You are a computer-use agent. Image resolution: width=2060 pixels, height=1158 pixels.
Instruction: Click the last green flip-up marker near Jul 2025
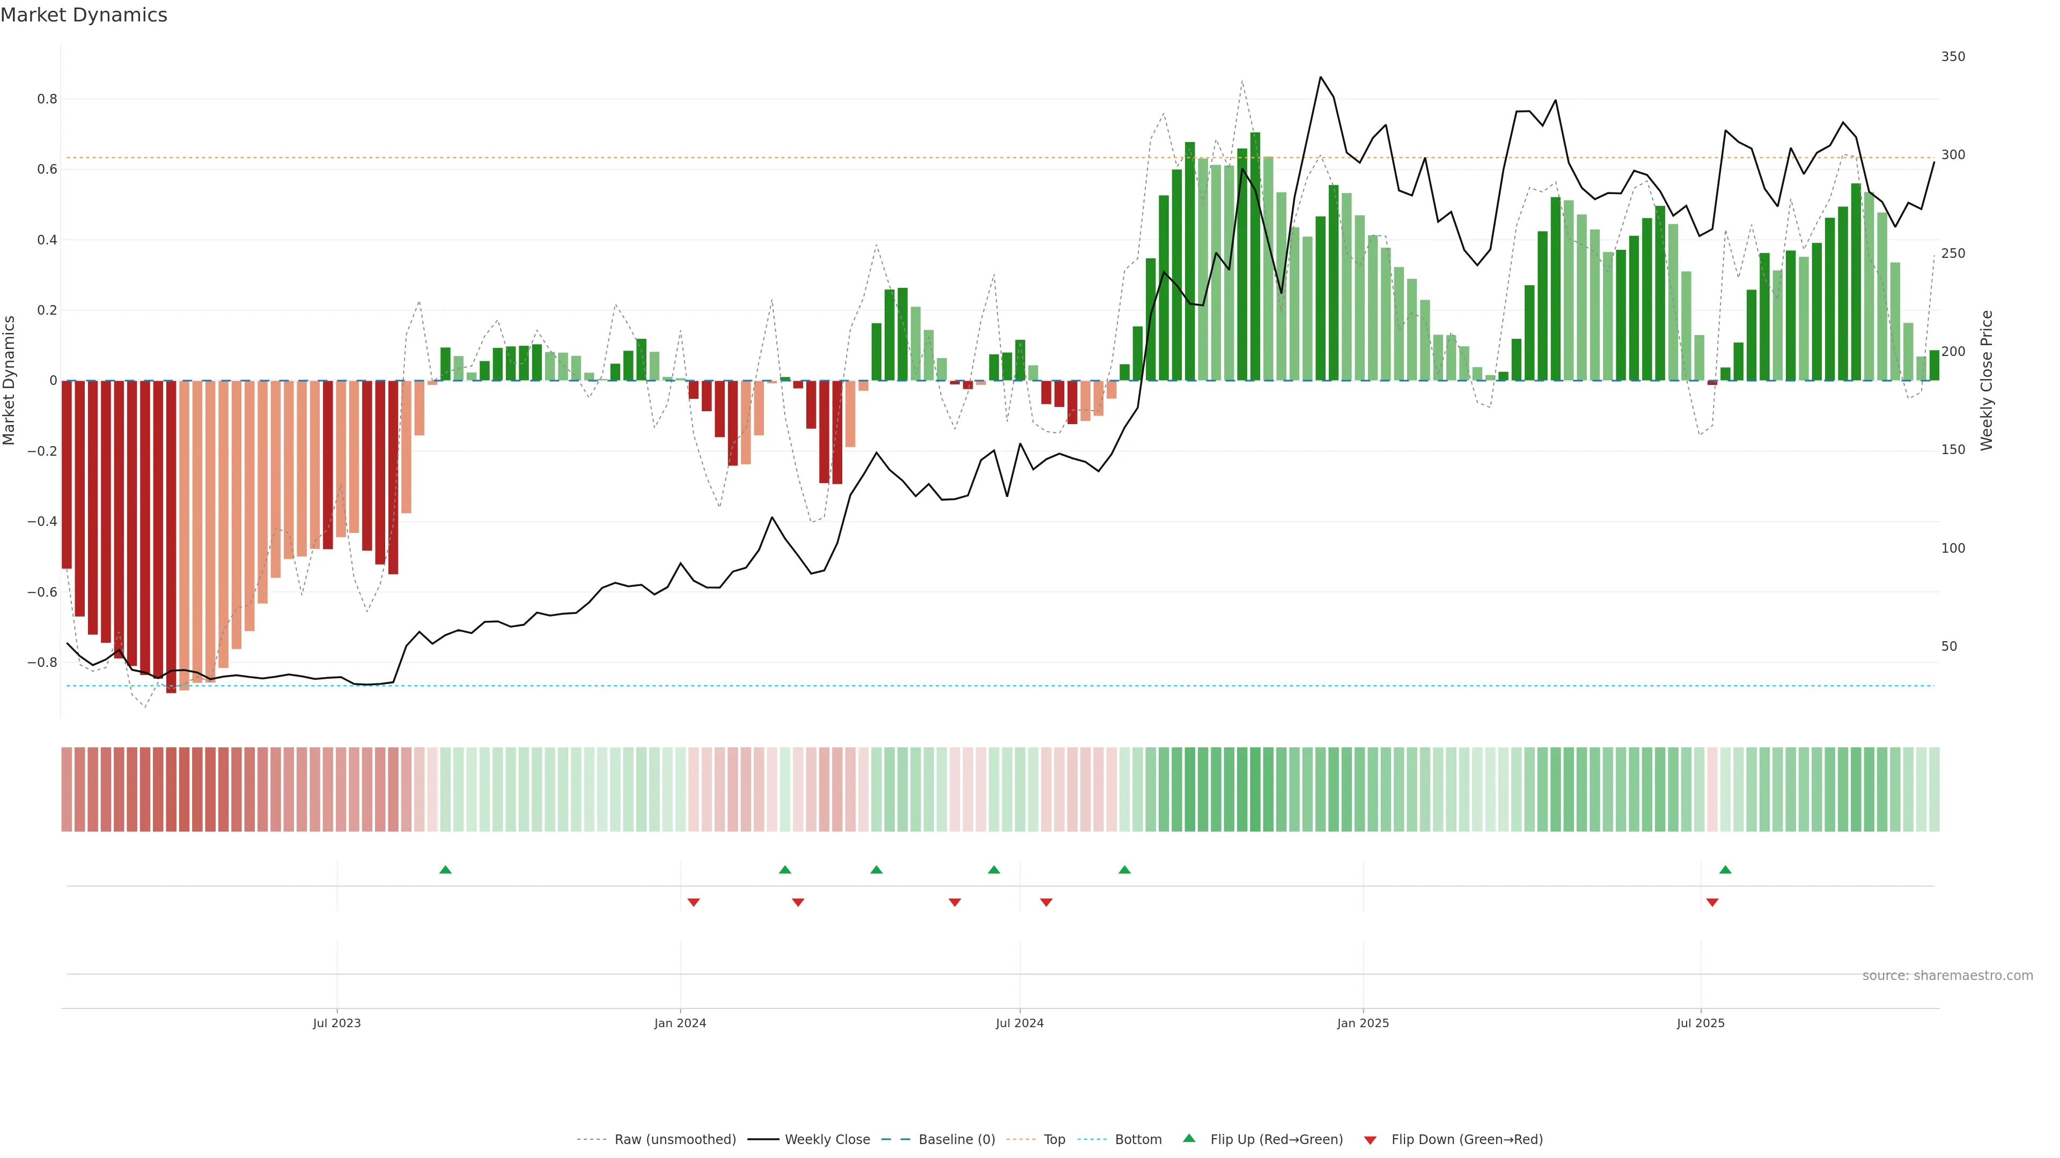1725,870
